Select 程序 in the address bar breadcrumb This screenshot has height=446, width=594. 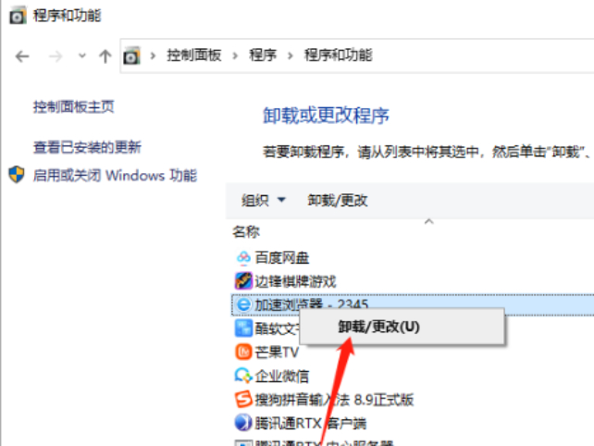[x=263, y=56]
